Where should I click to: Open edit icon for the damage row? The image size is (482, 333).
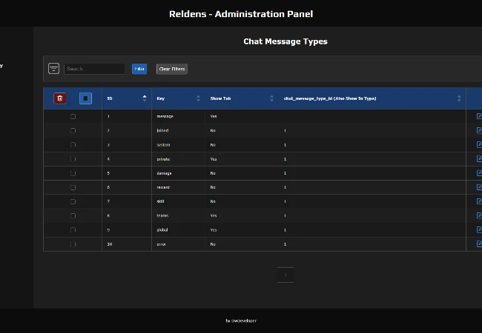point(479,173)
